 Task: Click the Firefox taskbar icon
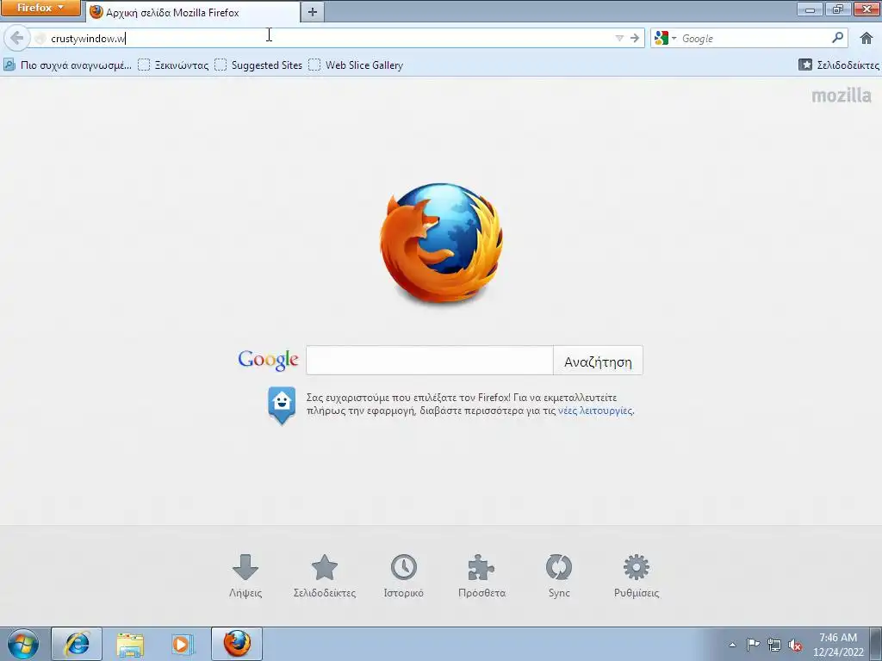(237, 644)
